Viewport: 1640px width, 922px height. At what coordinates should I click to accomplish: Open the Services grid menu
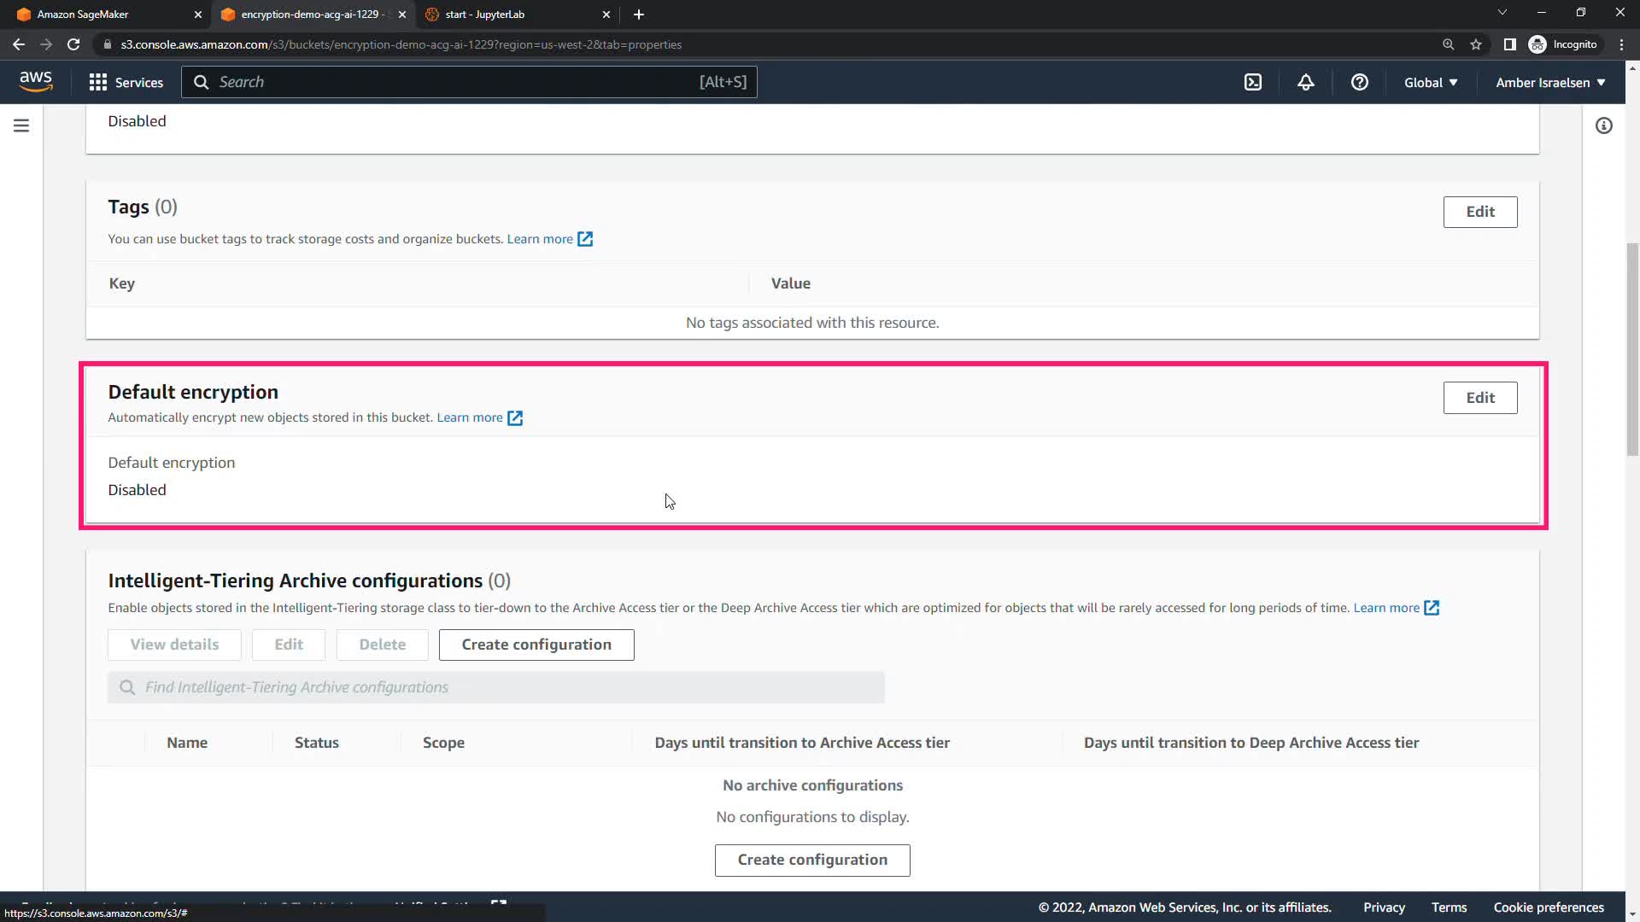(126, 82)
